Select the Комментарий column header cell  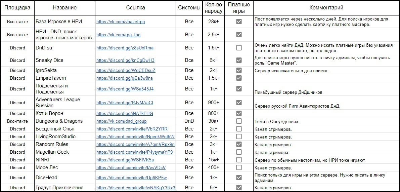click(x=326, y=8)
